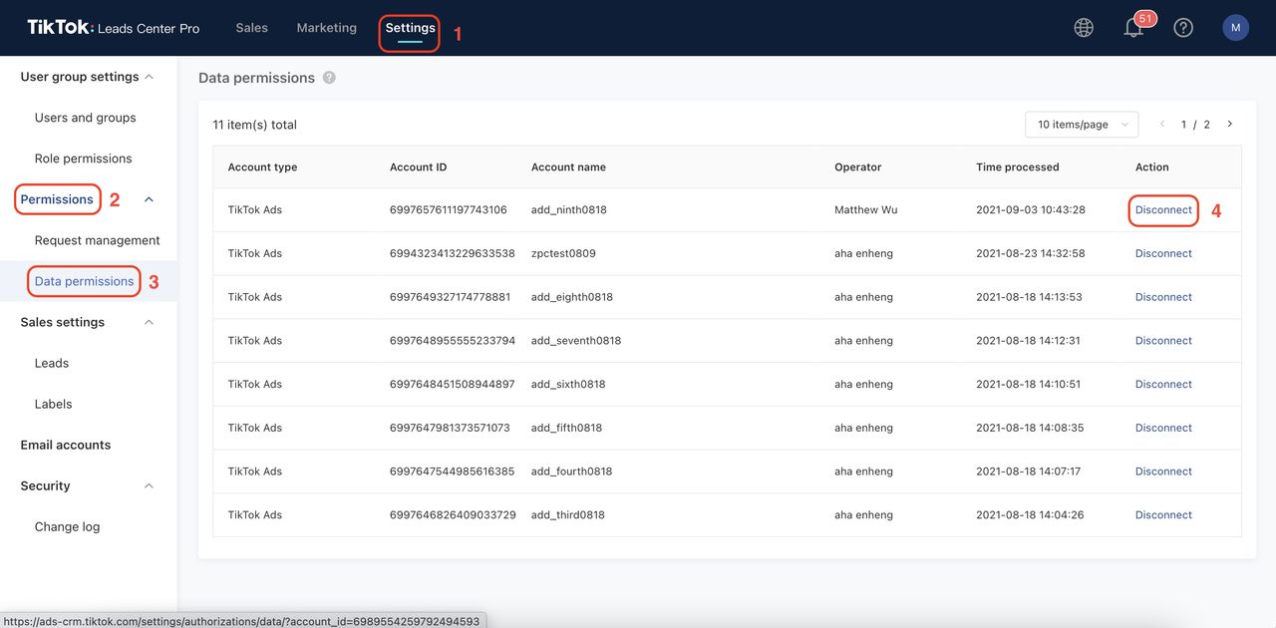Image resolution: width=1276 pixels, height=628 pixels.
Task: Switch to the Sales tab
Action: [251, 27]
